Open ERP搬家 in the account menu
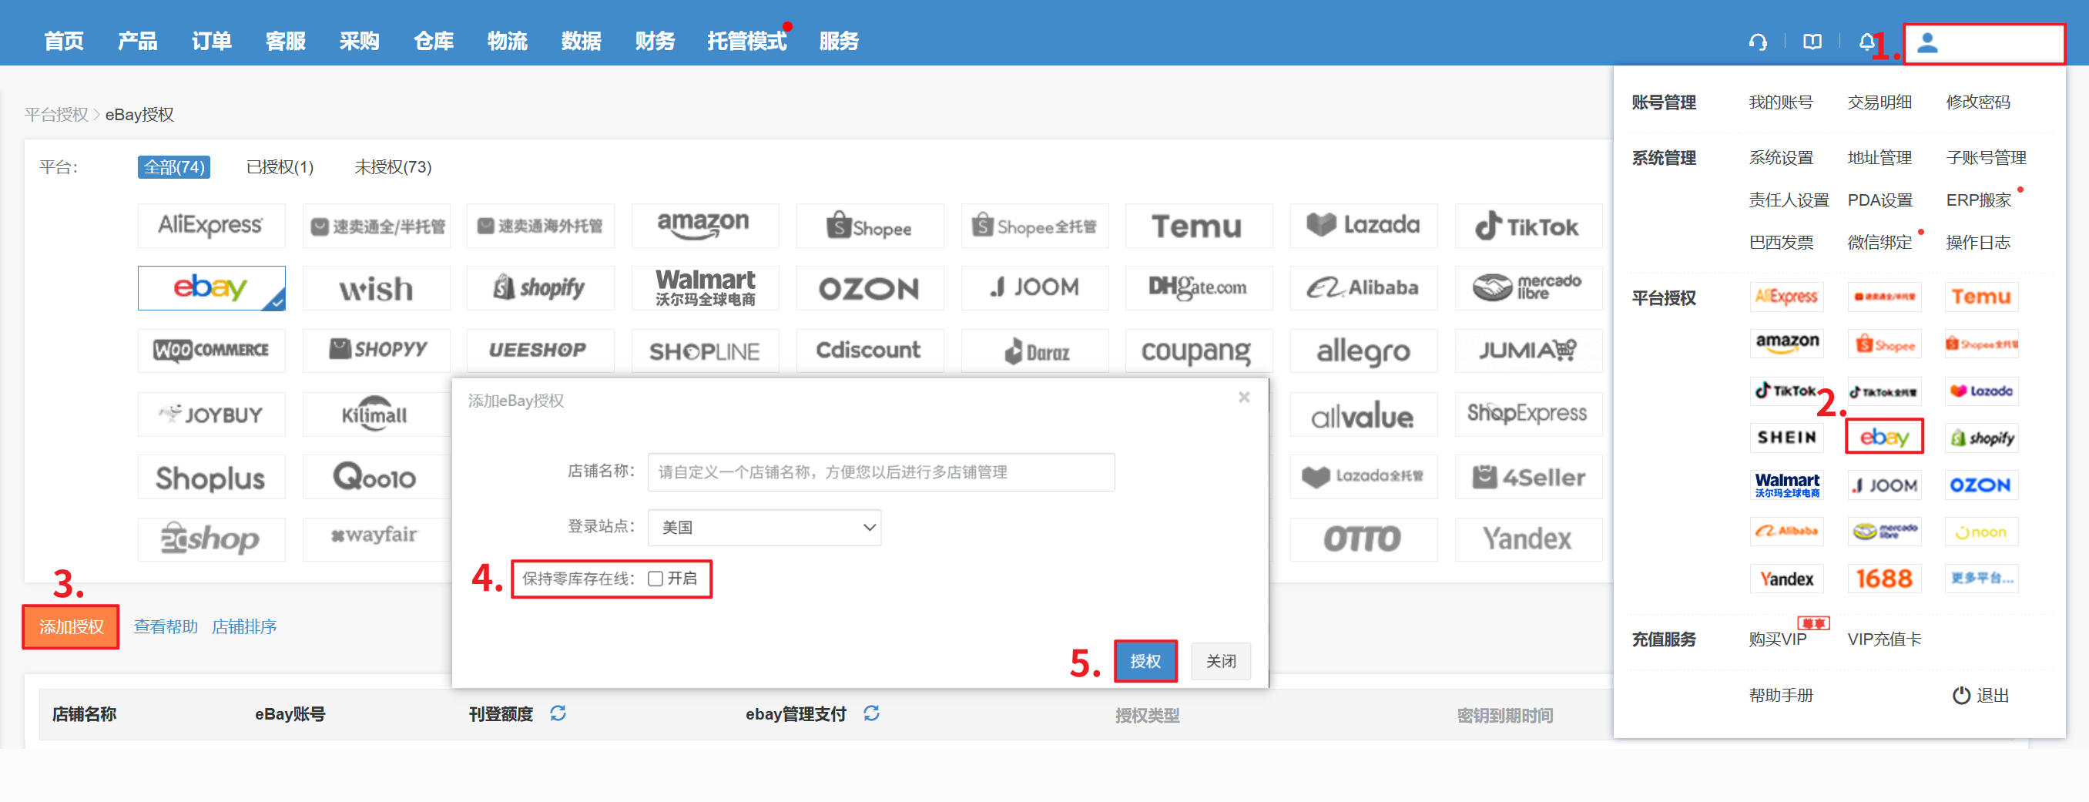This screenshot has width=2089, height=802. click(1978, 200)
